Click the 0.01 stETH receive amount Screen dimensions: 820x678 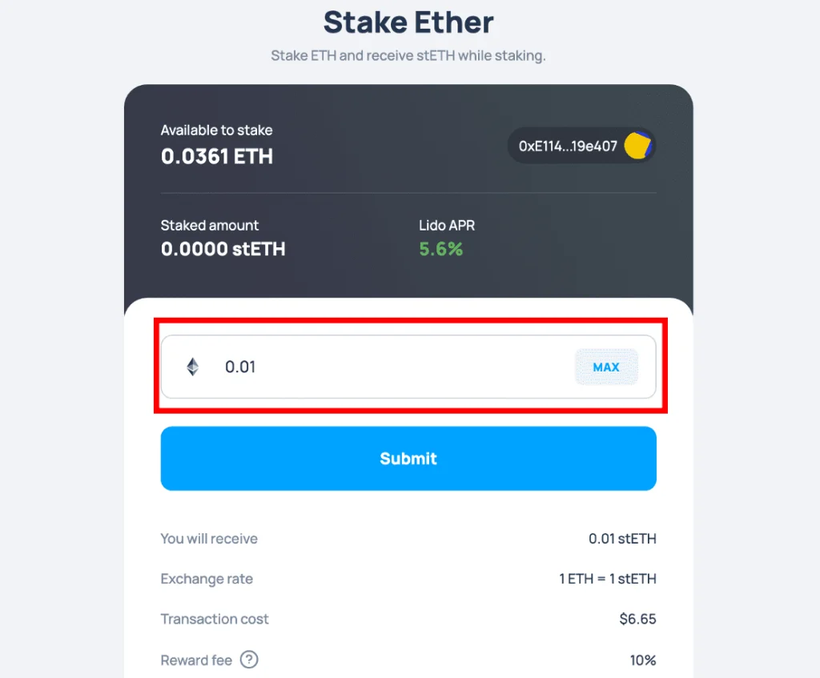coord(622,539)
